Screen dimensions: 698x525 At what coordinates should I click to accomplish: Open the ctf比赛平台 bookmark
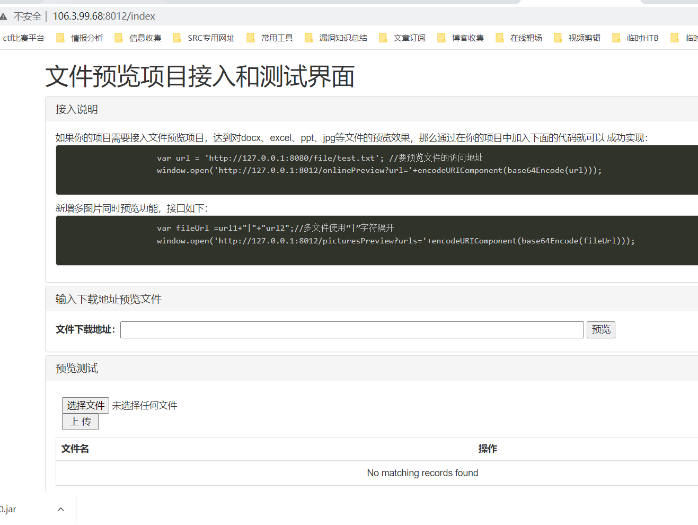[x=23, y=38]
